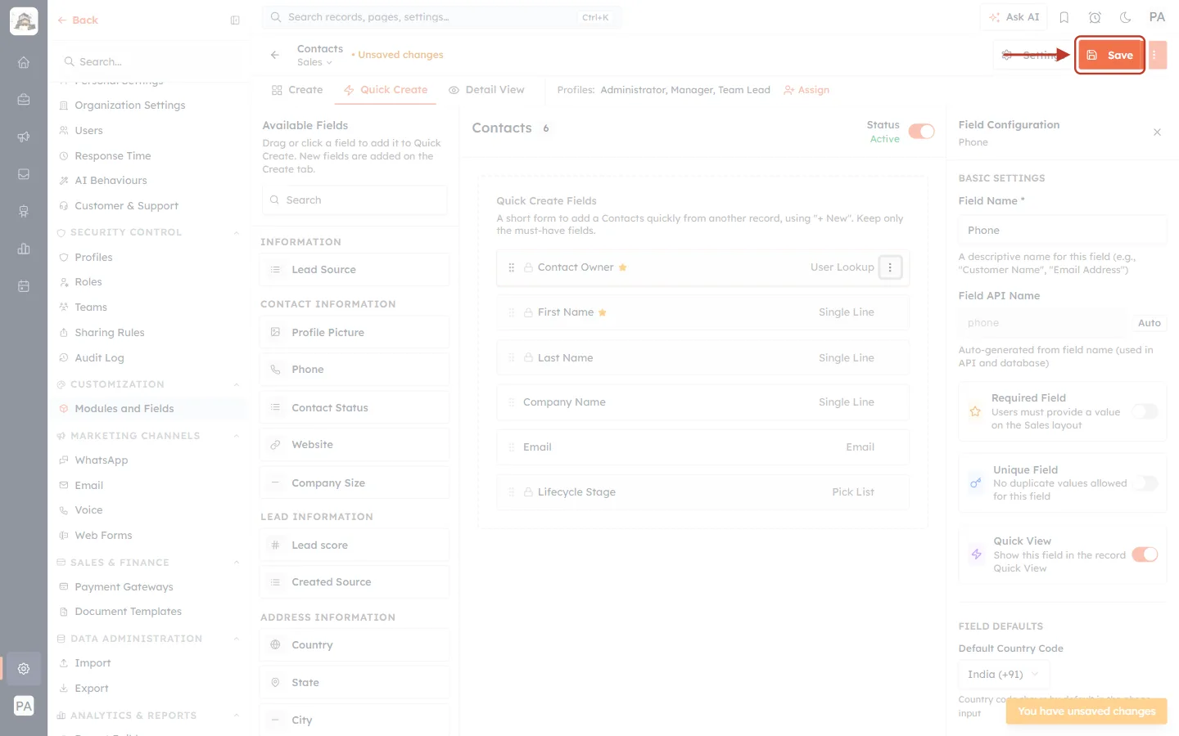
Task: Add the Website available field
Action: click(355, 445)
